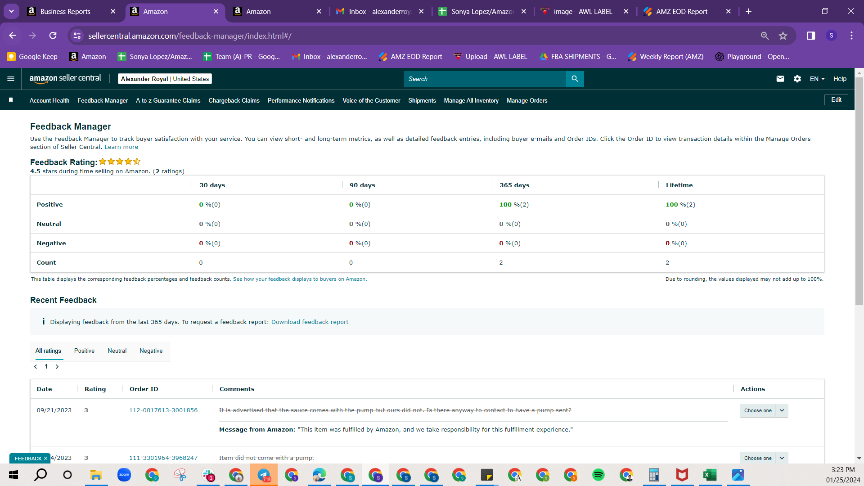The image size is (864, 486).
Task: Click the Help link in header
Action: click(x=840, y=79)
